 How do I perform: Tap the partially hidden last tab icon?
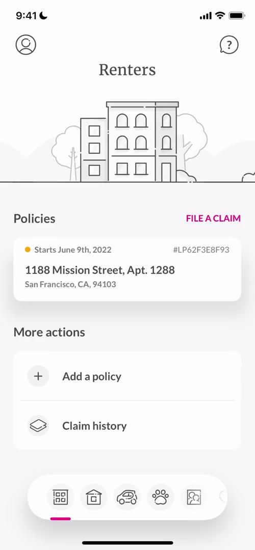pos(223,497)
